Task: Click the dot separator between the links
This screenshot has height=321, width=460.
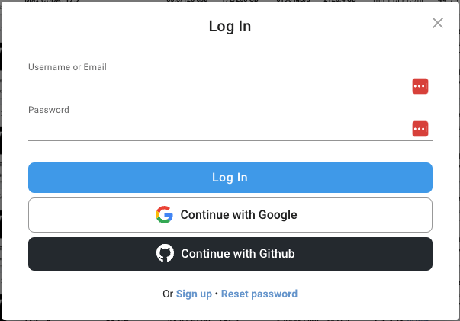Action: [x=217, y=294]
